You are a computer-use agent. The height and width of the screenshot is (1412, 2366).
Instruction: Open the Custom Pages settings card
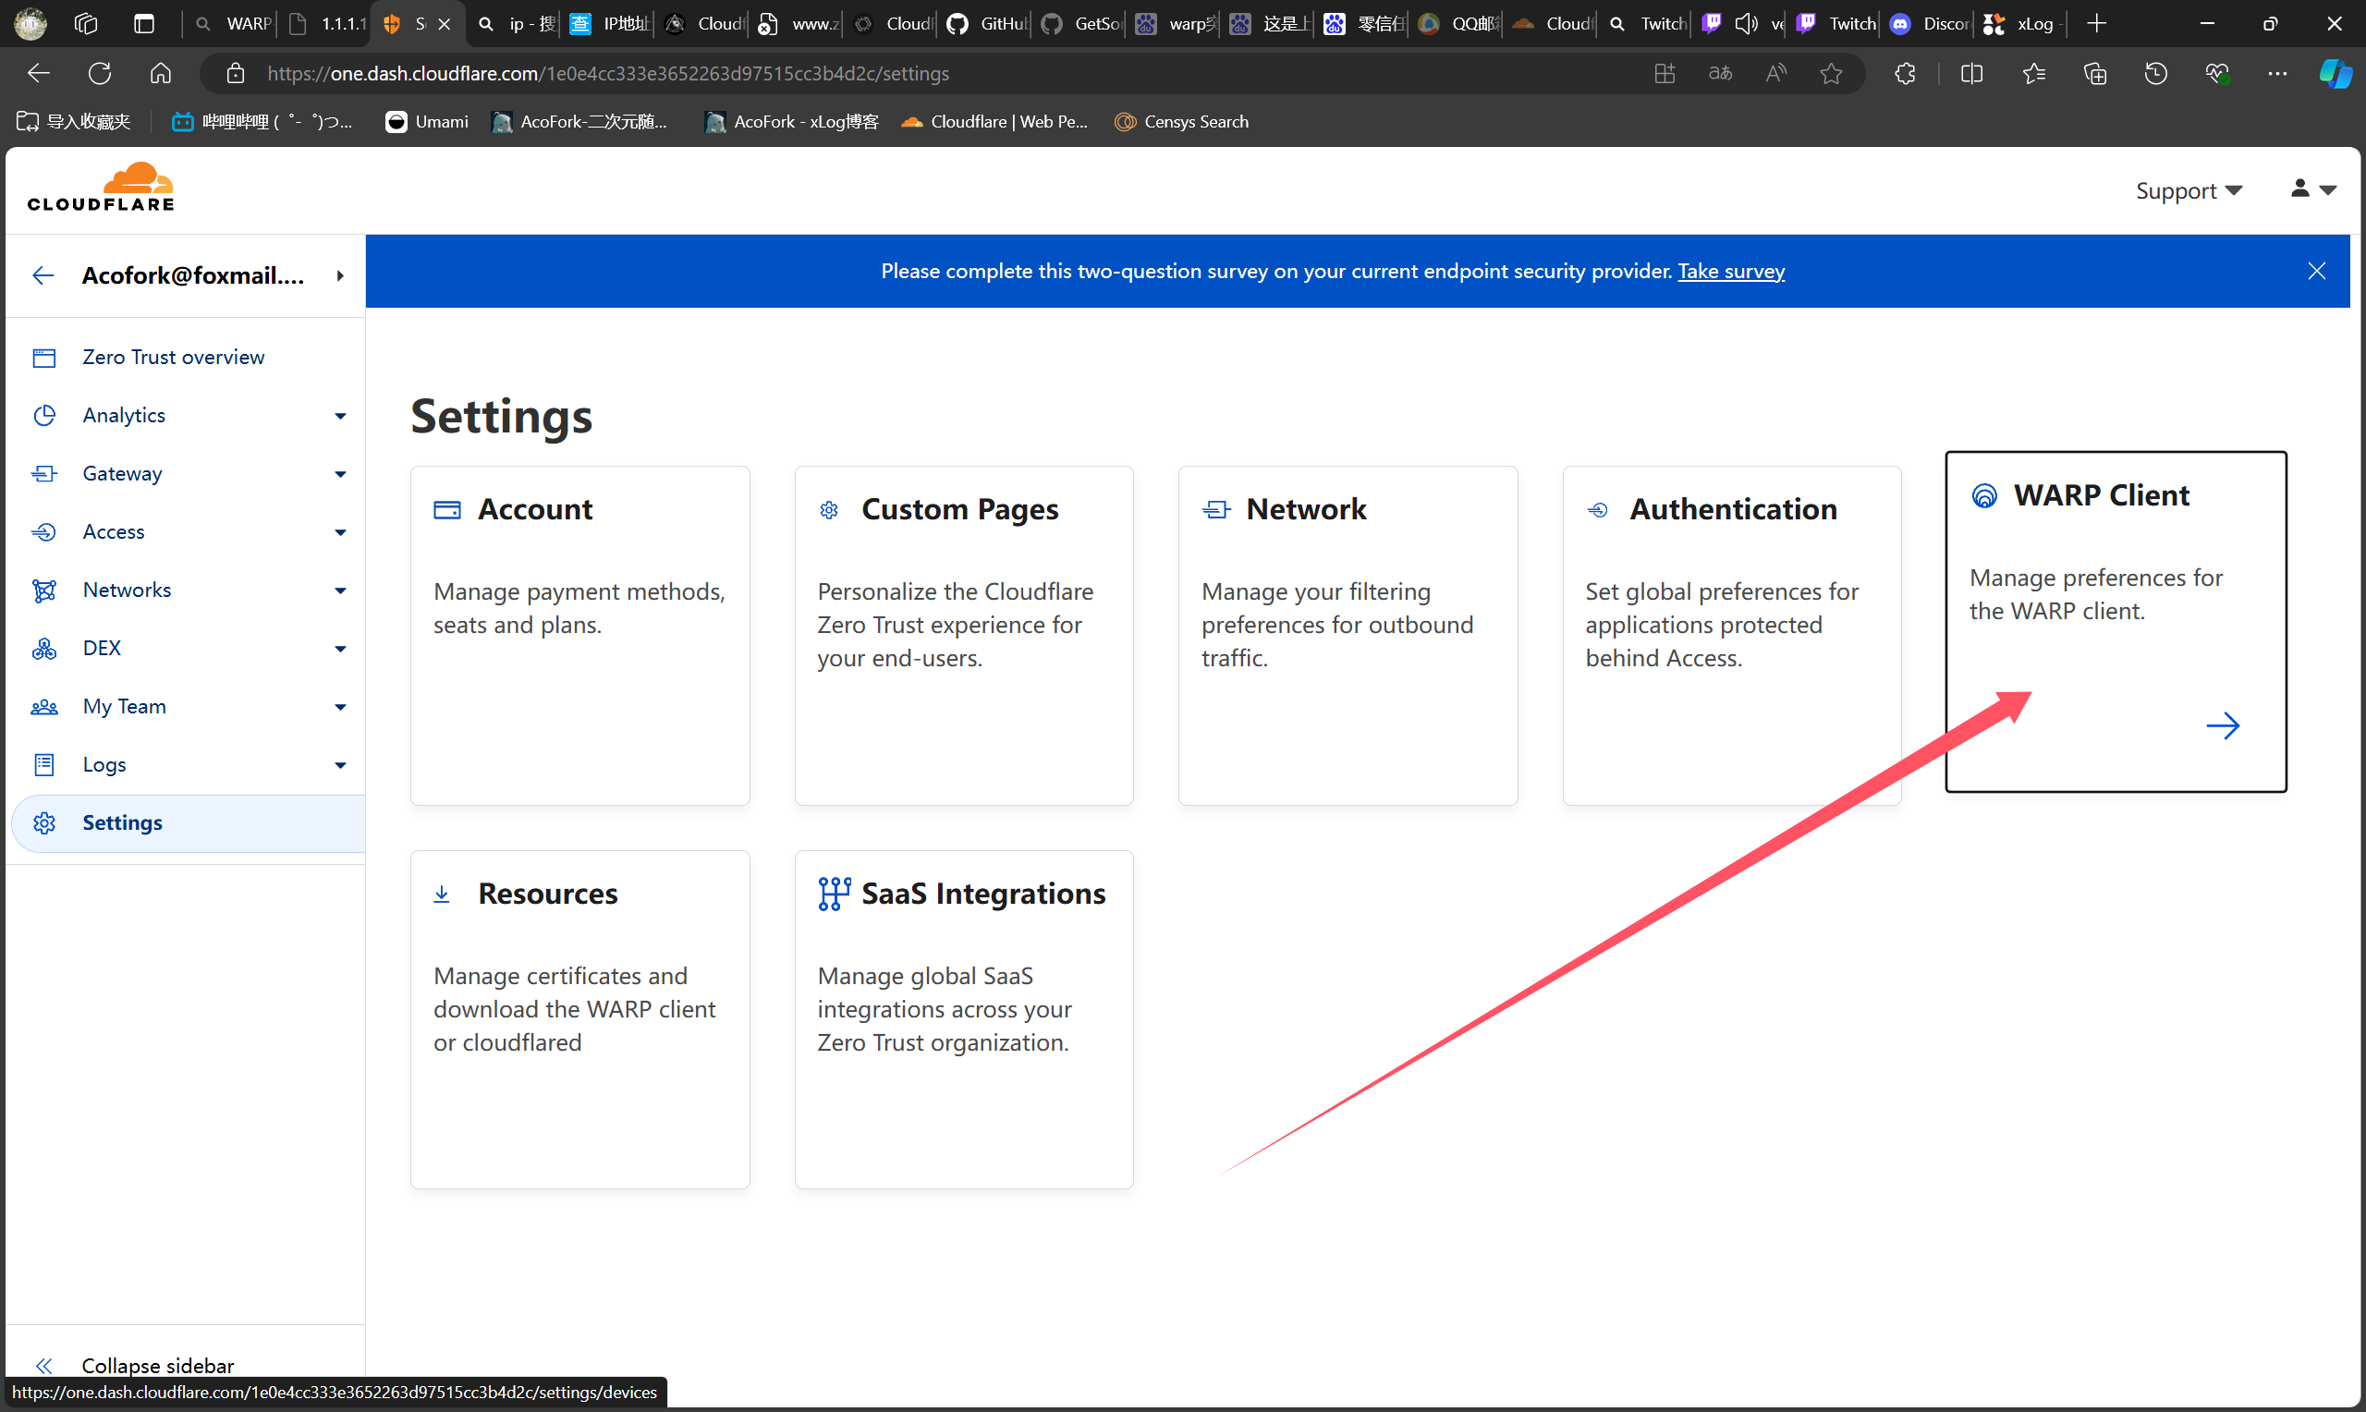[964, 635]
